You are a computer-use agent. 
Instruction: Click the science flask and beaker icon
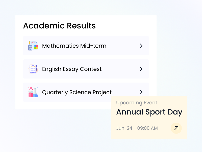coord(33,92)
